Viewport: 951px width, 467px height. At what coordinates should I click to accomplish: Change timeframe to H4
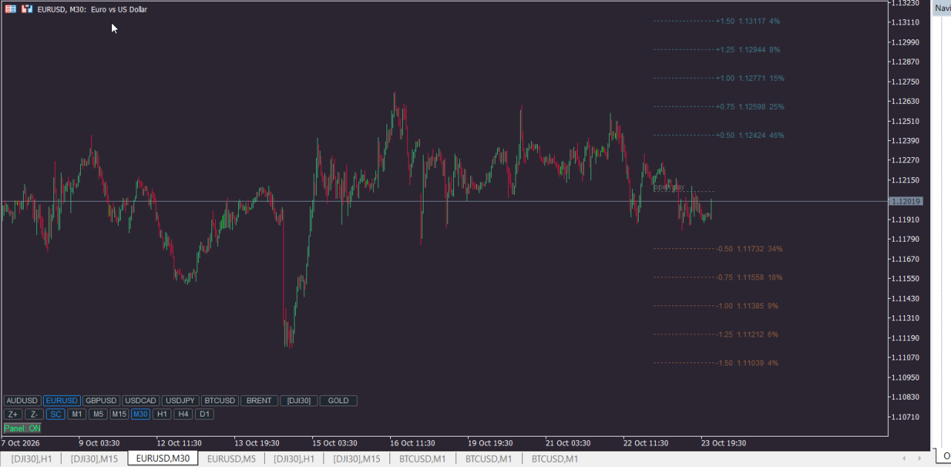pyautogui.click(x=183, y=414)
